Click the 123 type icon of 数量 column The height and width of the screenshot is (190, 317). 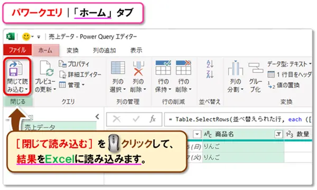[x=290, y=134]
